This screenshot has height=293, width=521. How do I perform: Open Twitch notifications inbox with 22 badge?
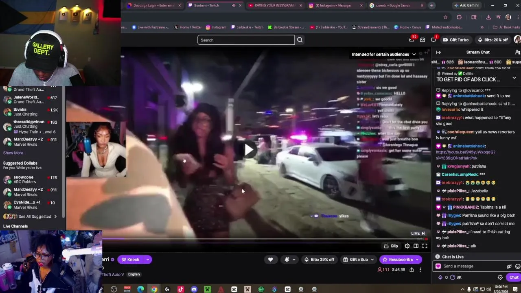click(412, 39)
